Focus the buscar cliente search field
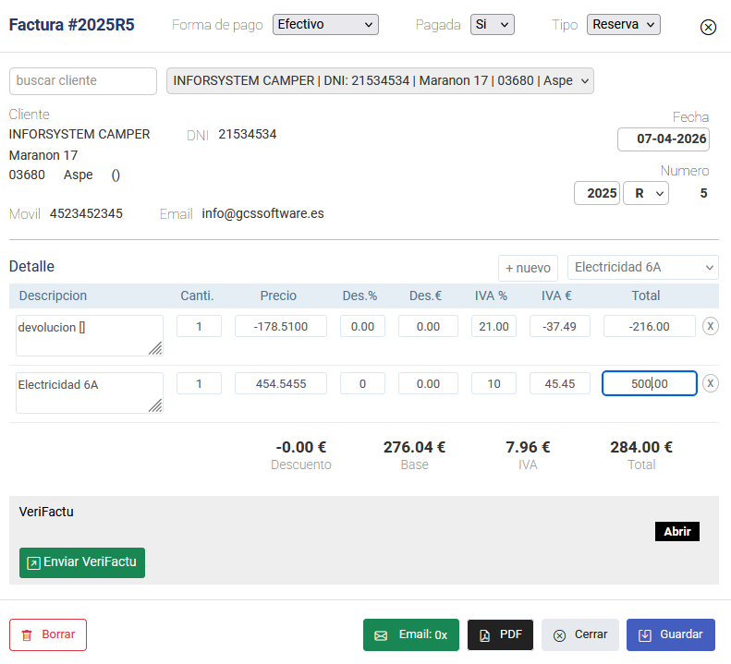731x664 pixels. pyautogui.click(x=83, y=80)
